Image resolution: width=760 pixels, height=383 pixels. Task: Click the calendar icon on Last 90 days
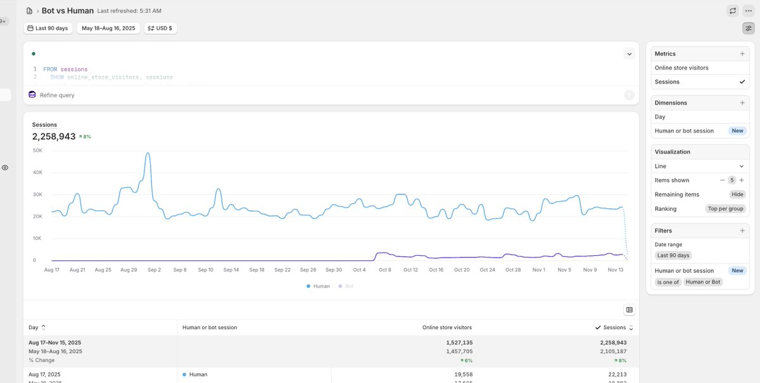click(x=30, y=28)
